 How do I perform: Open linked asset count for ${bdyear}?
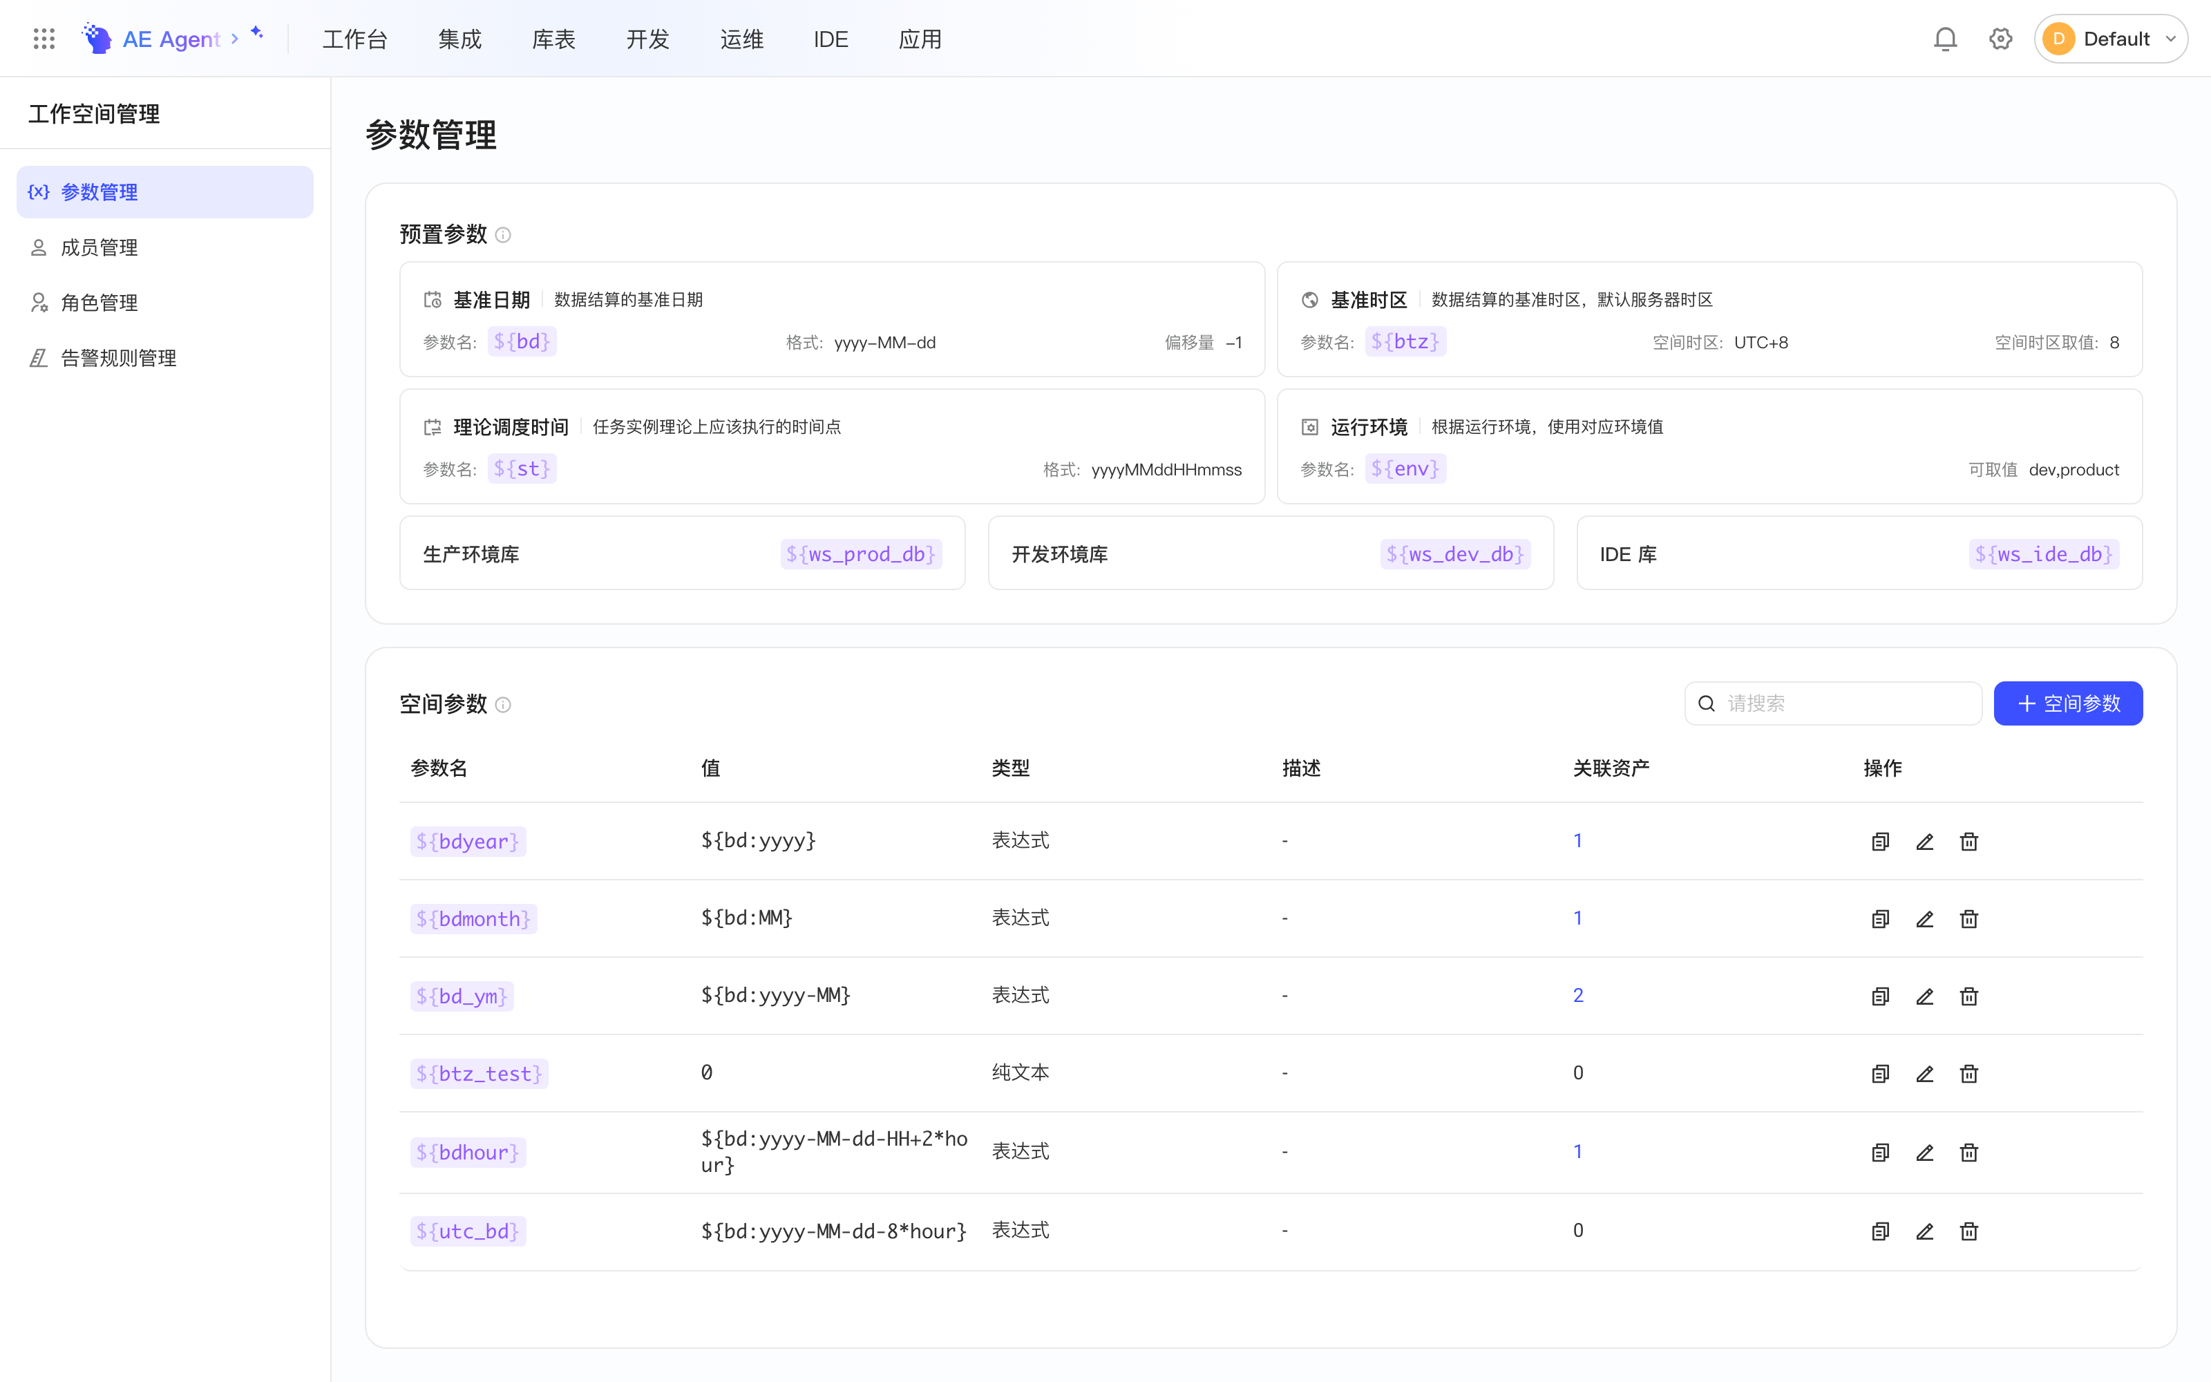[x=1578, y=841]
